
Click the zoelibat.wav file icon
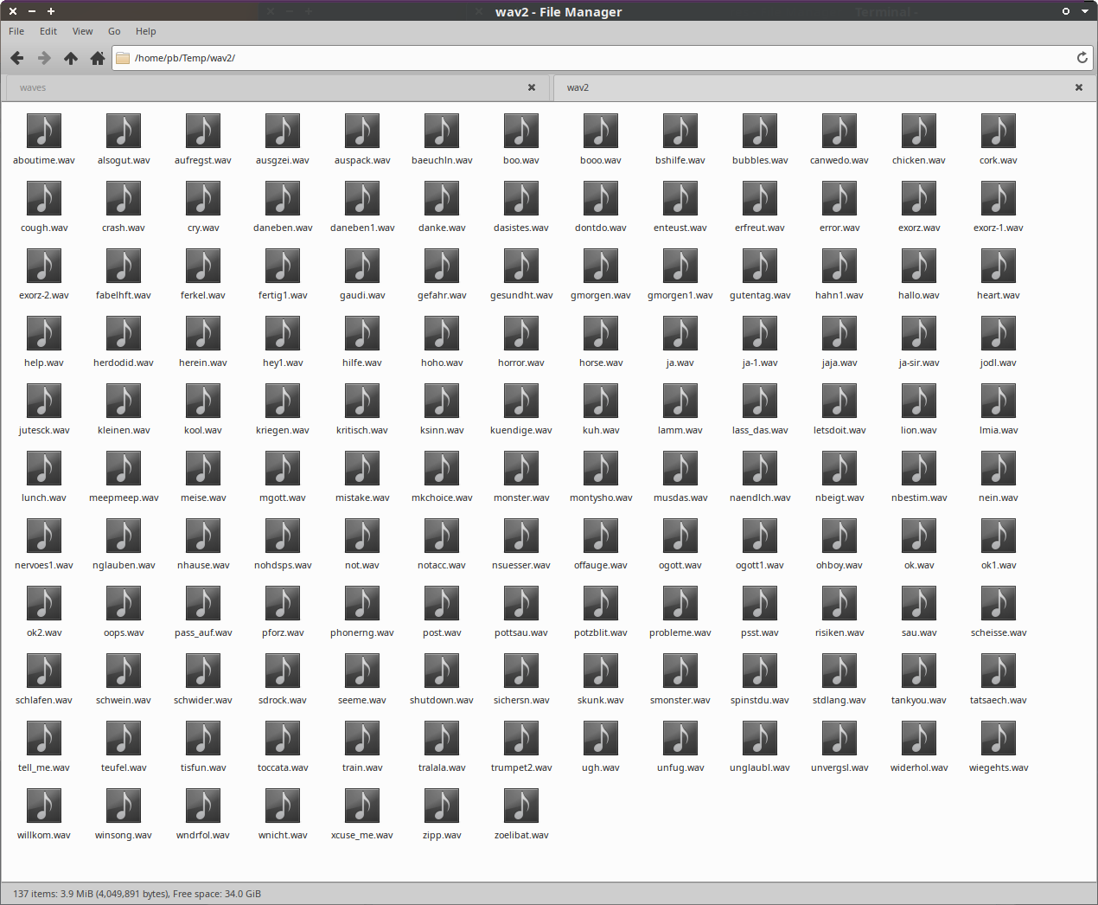[x=520, y=806]
